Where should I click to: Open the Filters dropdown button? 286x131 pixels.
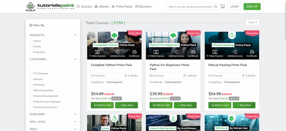point(252,23)
